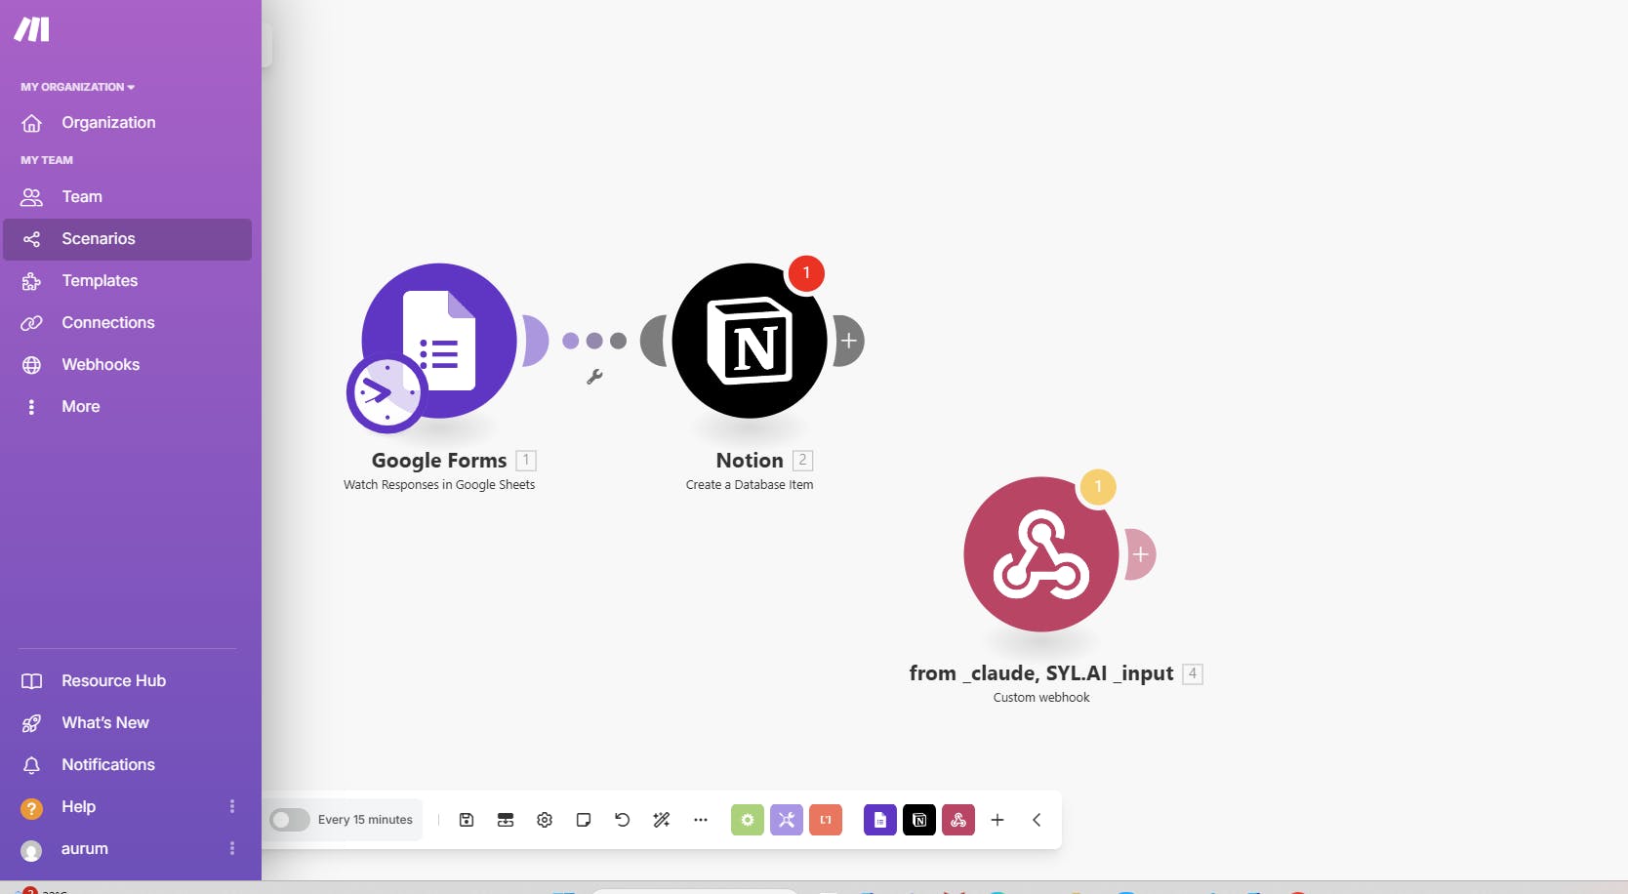Click module number 1 badge

(x=526, y=461)
